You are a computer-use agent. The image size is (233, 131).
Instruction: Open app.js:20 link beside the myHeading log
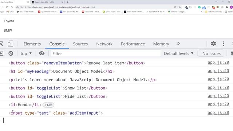click(x=218, y=71)
